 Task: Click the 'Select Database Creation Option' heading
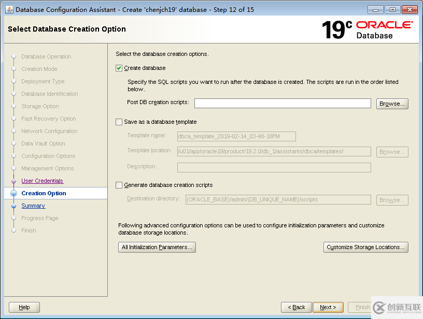coord(67,29)
